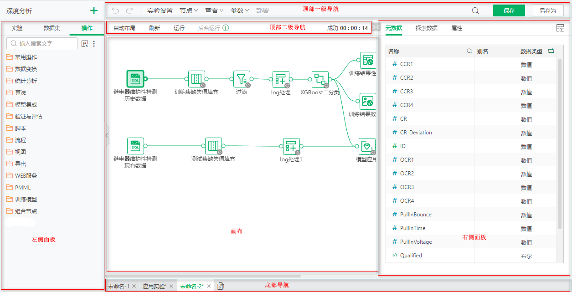The width and height of the screenshot is (572, 292).
Task: Select the XGBoost二分类 node on the canvas
Action: coord(320,78)
